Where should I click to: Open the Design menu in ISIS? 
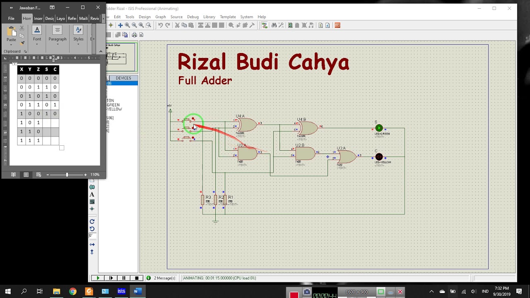tap(145, 17)
